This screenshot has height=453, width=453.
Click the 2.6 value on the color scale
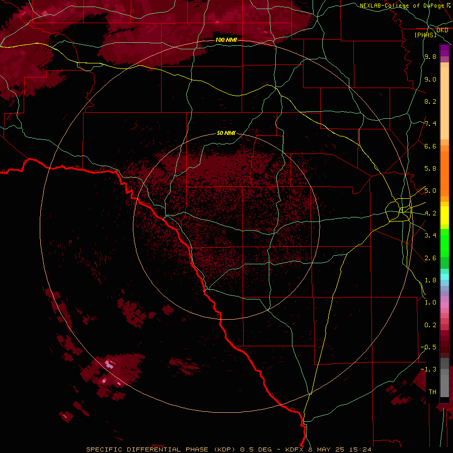pos(430,258)
